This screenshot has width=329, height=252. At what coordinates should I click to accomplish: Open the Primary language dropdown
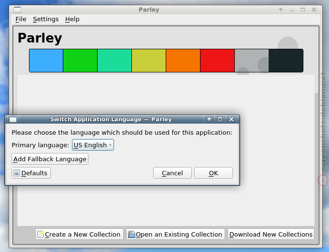[93, 145]
